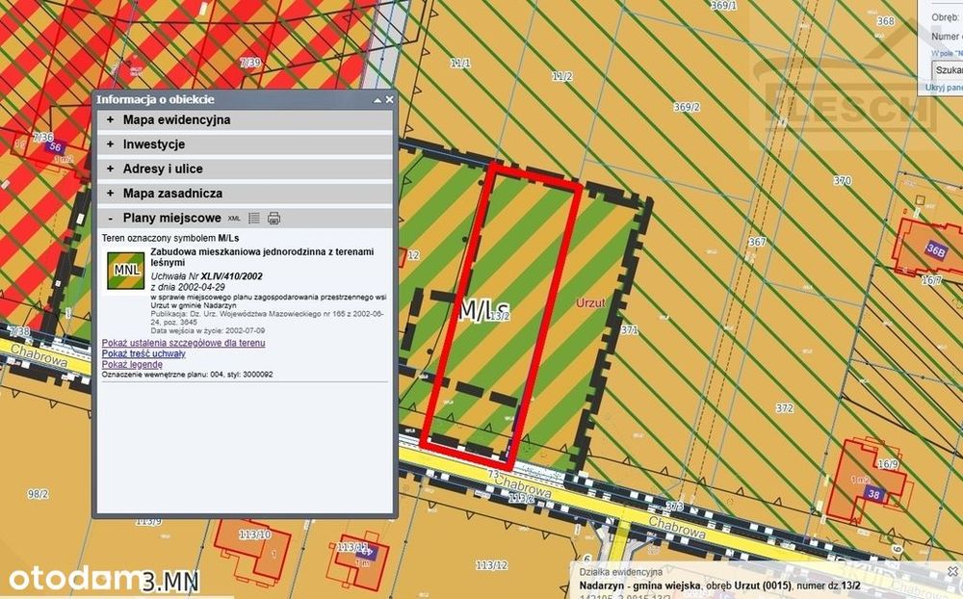Collapse Informacja o obiekcie panel with up arrow
This screenshot has height=599, width=963.
(377, 99)
